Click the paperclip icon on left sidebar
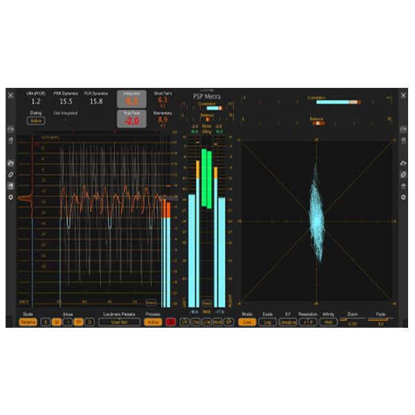Viewport: 415px width, 415px height. tap(11, 174)
